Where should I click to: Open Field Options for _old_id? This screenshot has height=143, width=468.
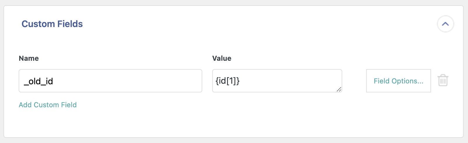[x=398, y=81]
